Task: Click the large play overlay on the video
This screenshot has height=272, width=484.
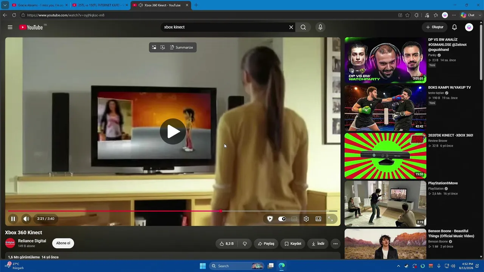Action: [173, 131]
